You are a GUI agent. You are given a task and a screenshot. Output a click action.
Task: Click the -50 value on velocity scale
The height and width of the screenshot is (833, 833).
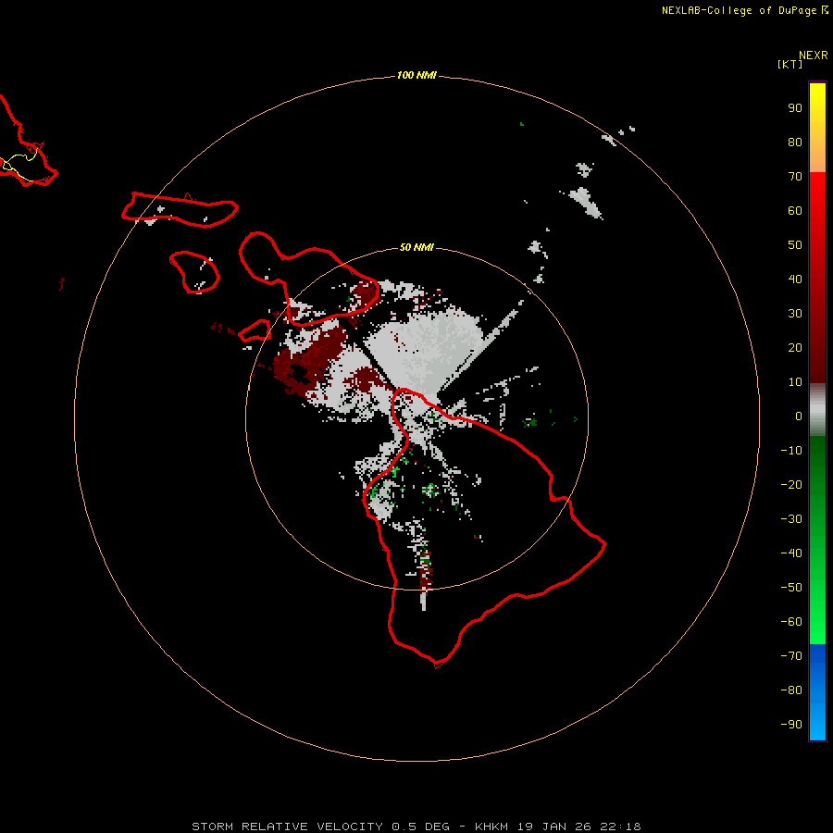(791, 588)
